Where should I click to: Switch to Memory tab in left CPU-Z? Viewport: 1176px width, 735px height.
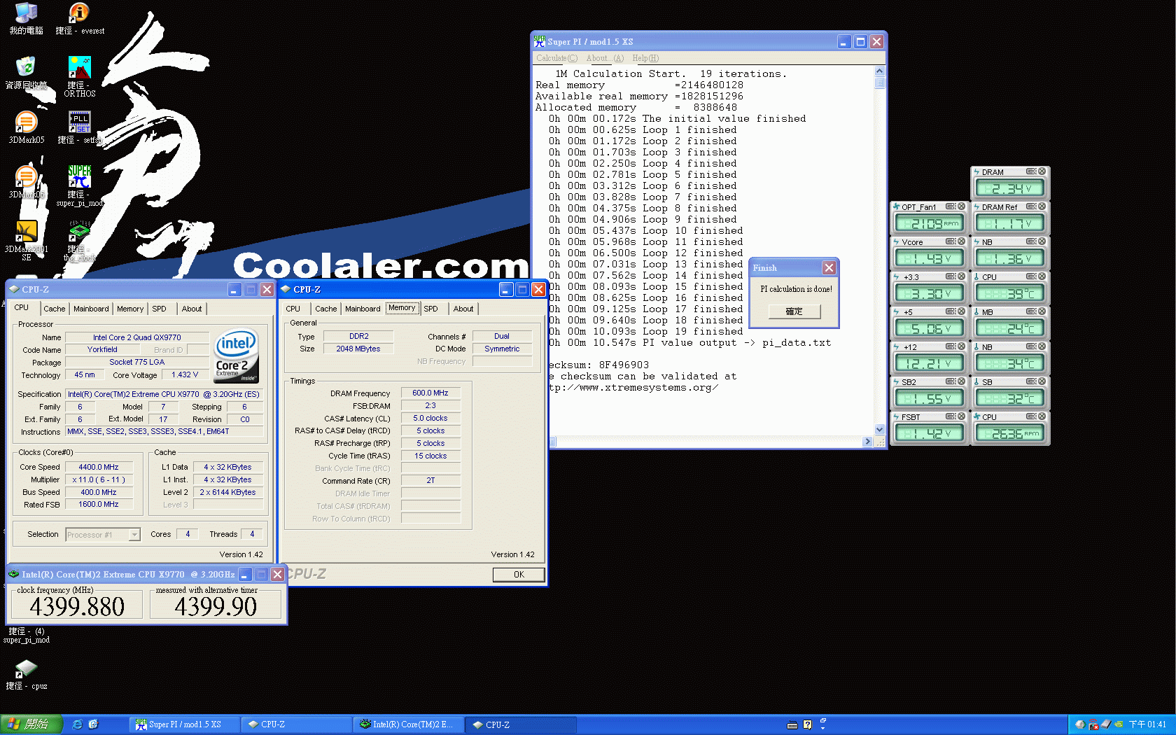[x=130, y=309]
